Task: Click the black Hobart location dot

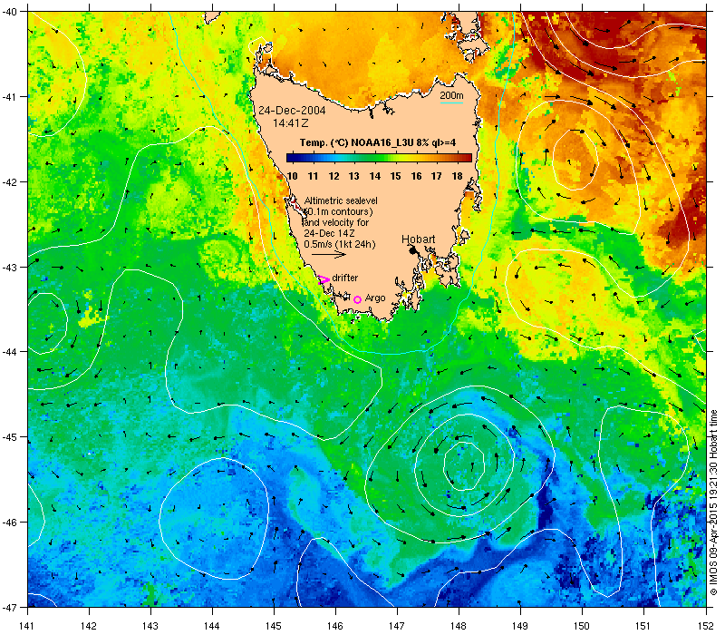Action: tap(412, 250)
